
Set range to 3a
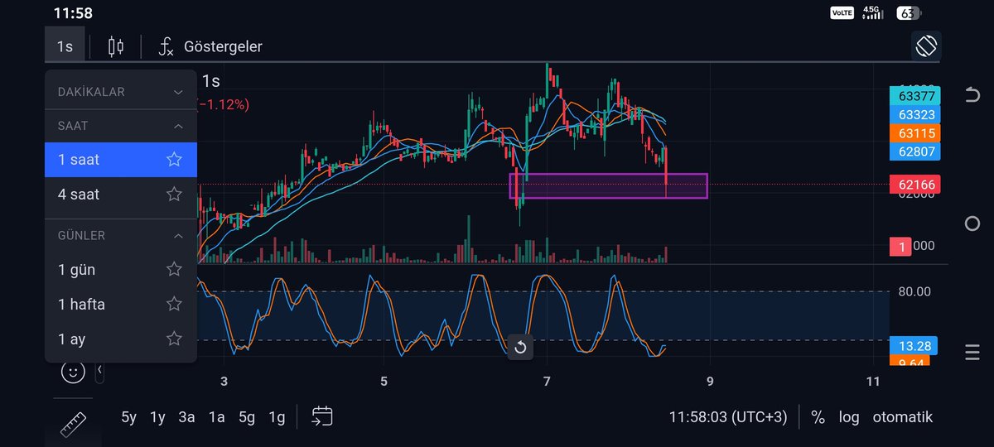point(186,417)
